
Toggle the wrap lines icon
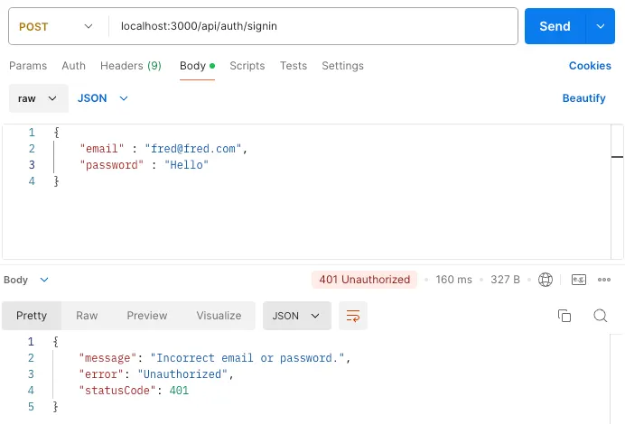[x=352, y=316]
